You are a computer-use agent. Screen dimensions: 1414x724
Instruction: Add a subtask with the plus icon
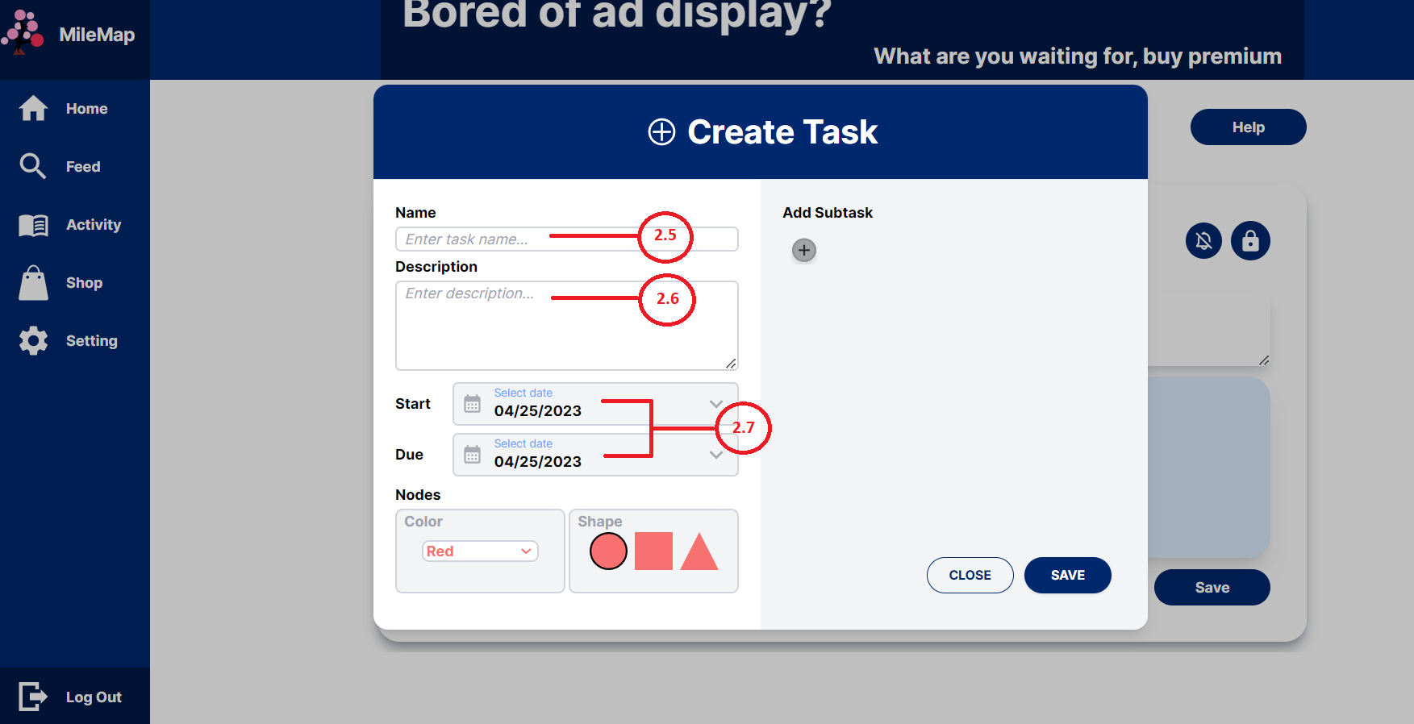tap(803, 251)
